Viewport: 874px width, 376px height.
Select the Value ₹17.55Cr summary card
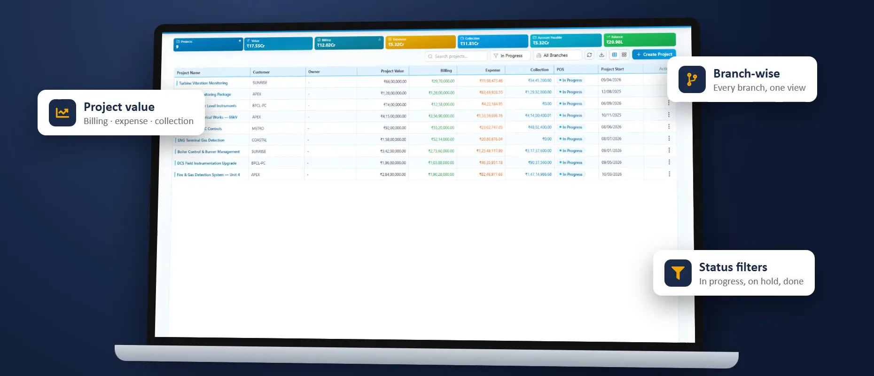coord(278,43)
